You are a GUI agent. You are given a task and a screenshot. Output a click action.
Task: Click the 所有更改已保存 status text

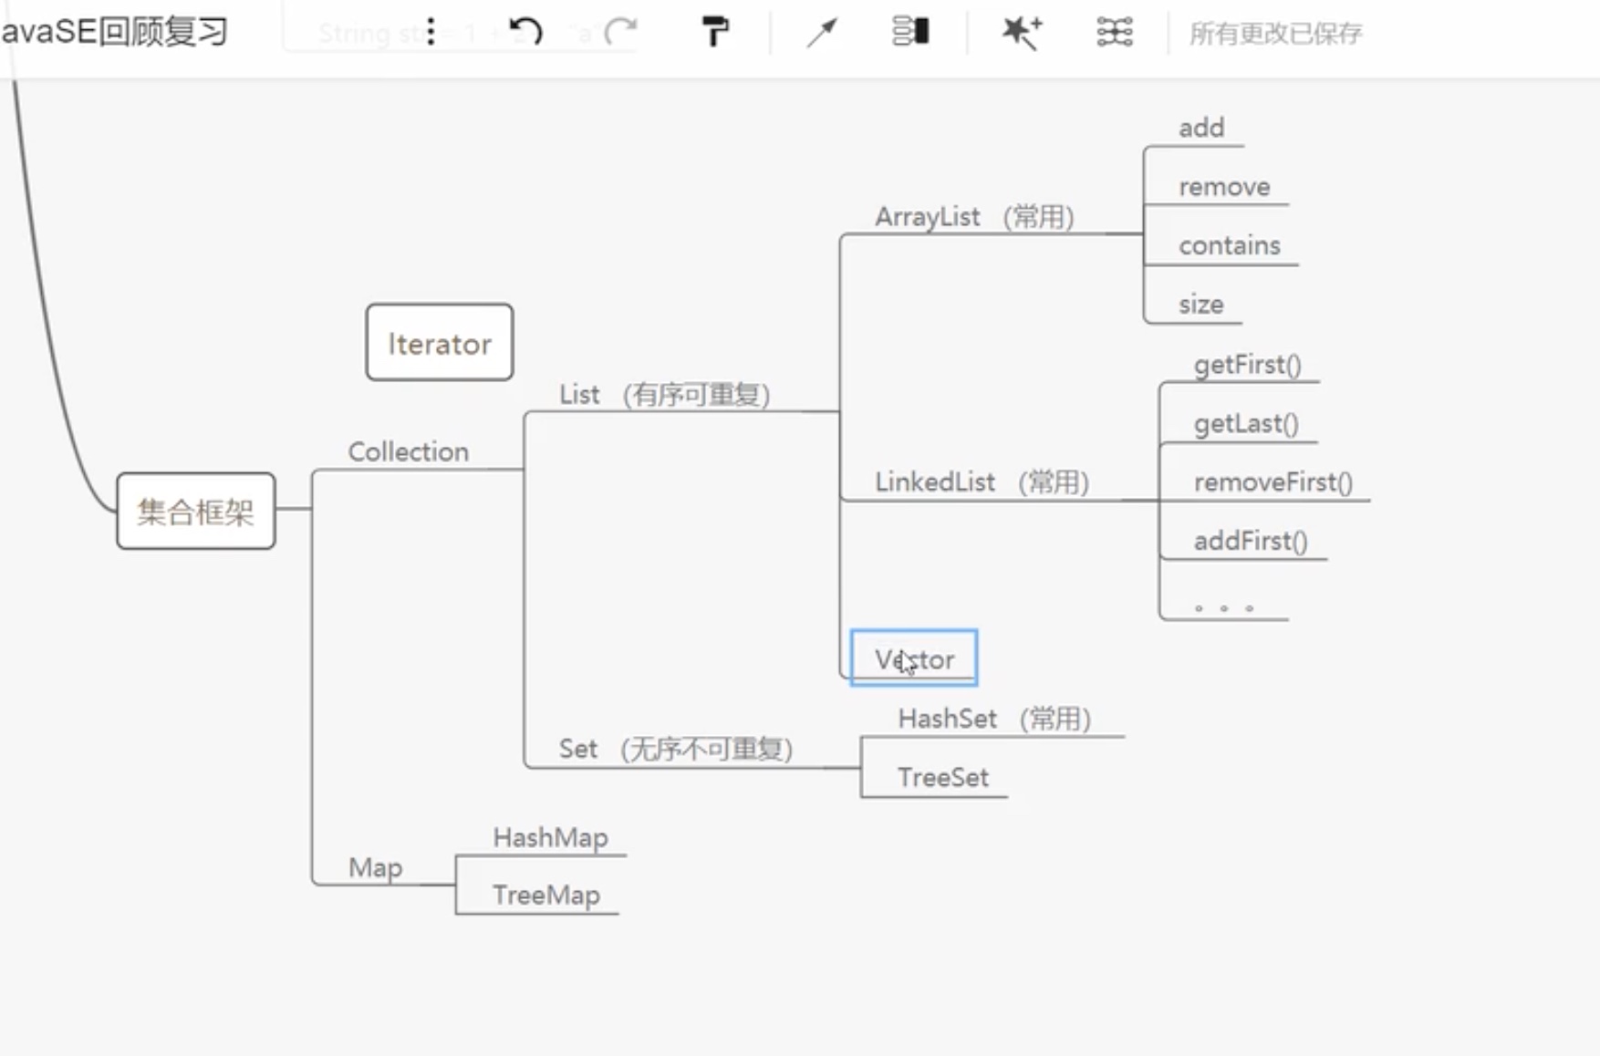tap(1275, 34)
